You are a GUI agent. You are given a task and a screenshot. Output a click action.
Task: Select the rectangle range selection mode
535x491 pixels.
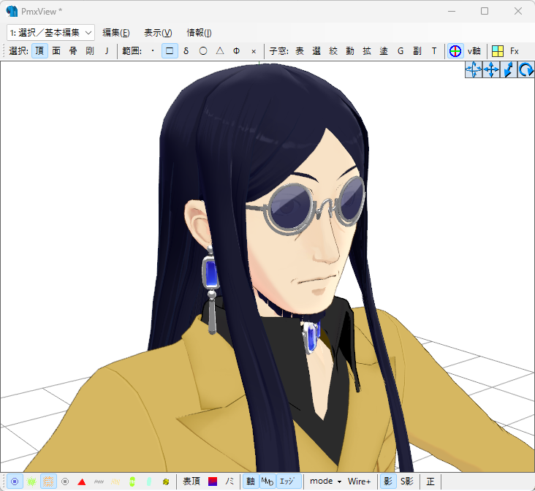click(170, 51)
